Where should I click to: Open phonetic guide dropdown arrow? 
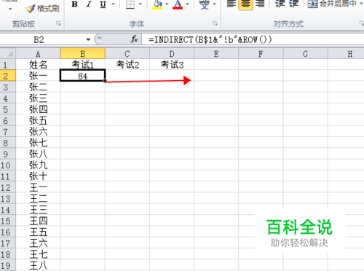coord(215,4)
